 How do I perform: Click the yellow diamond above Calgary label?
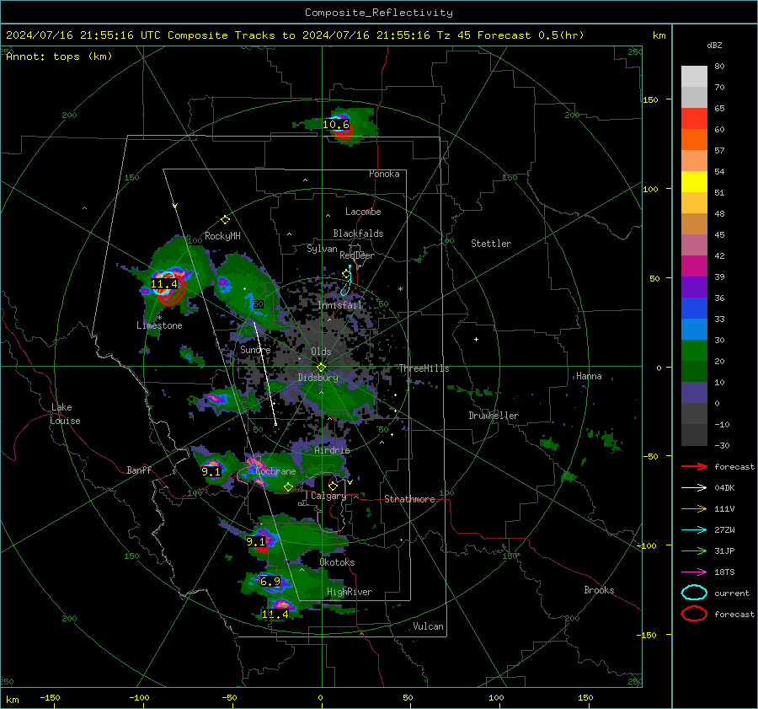click(333, 486)
